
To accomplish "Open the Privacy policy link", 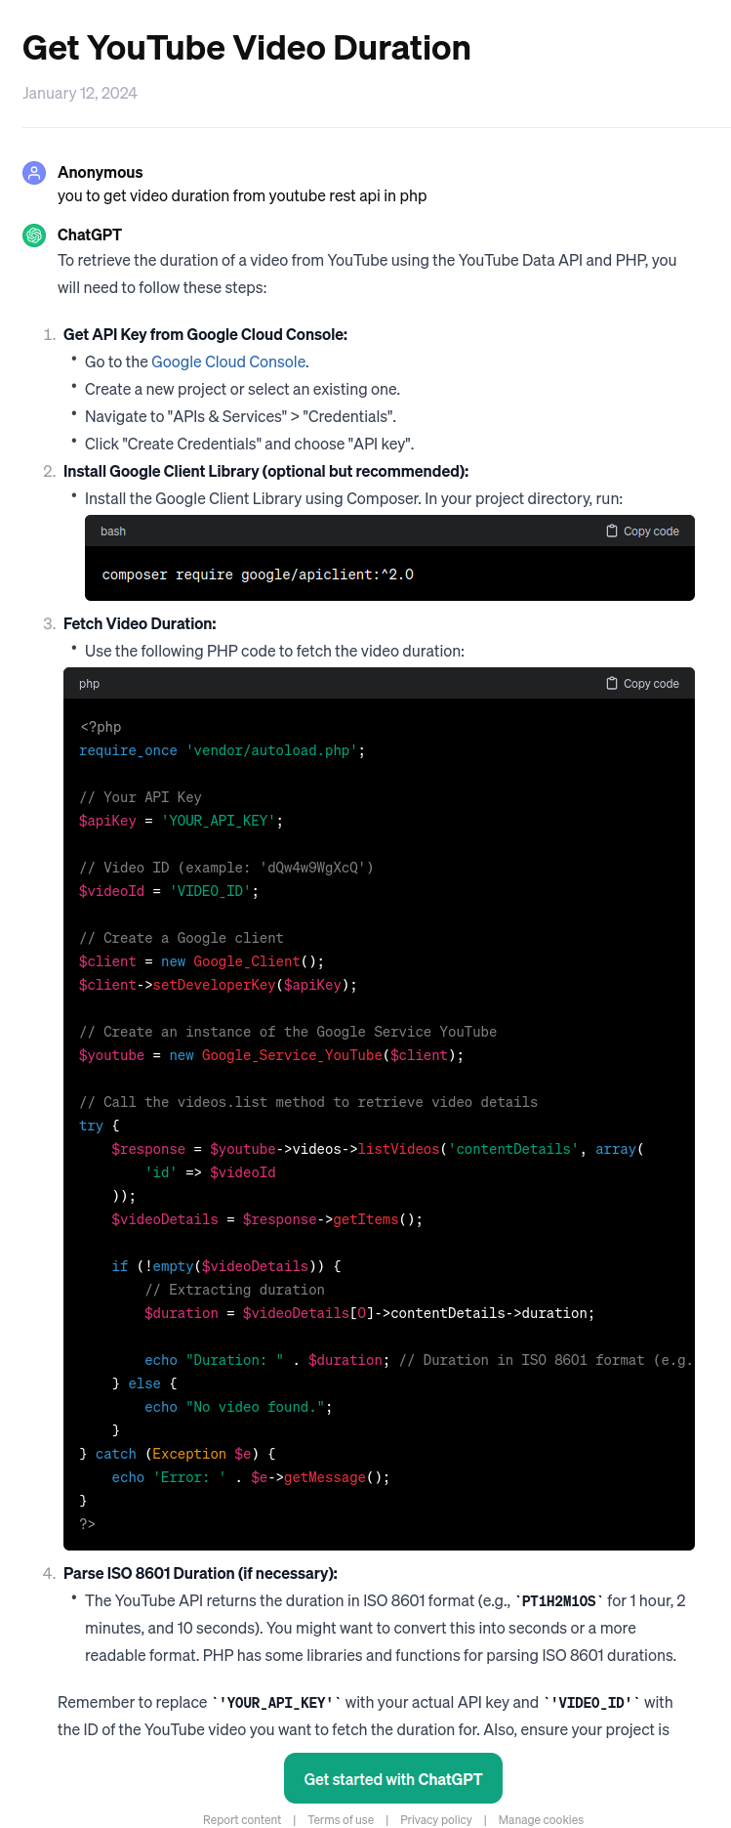I will tap(436, 1819).
